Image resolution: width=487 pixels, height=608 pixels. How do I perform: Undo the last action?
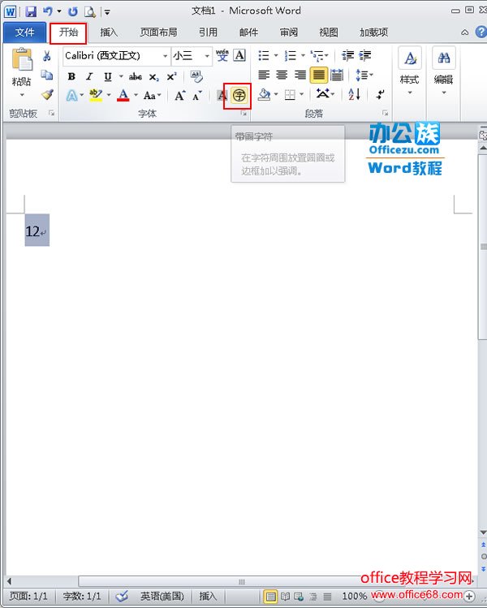48,11
